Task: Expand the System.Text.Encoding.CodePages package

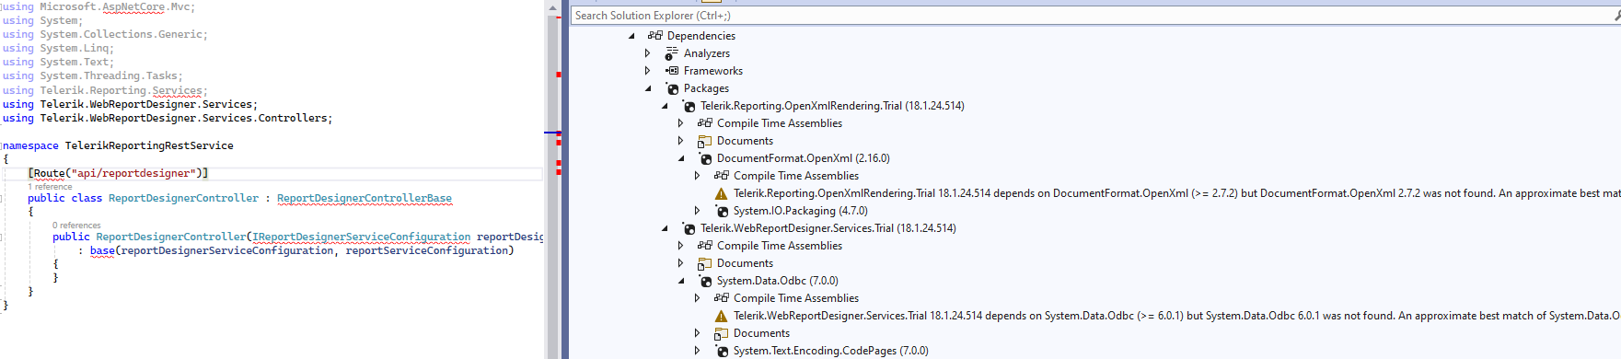Action: click(698, 351)
